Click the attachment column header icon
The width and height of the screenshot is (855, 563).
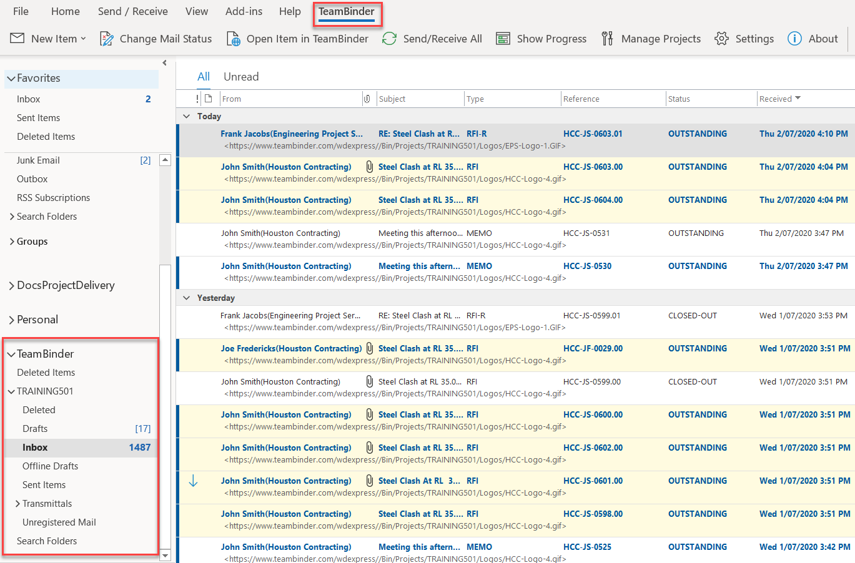(x=368, y=98)
